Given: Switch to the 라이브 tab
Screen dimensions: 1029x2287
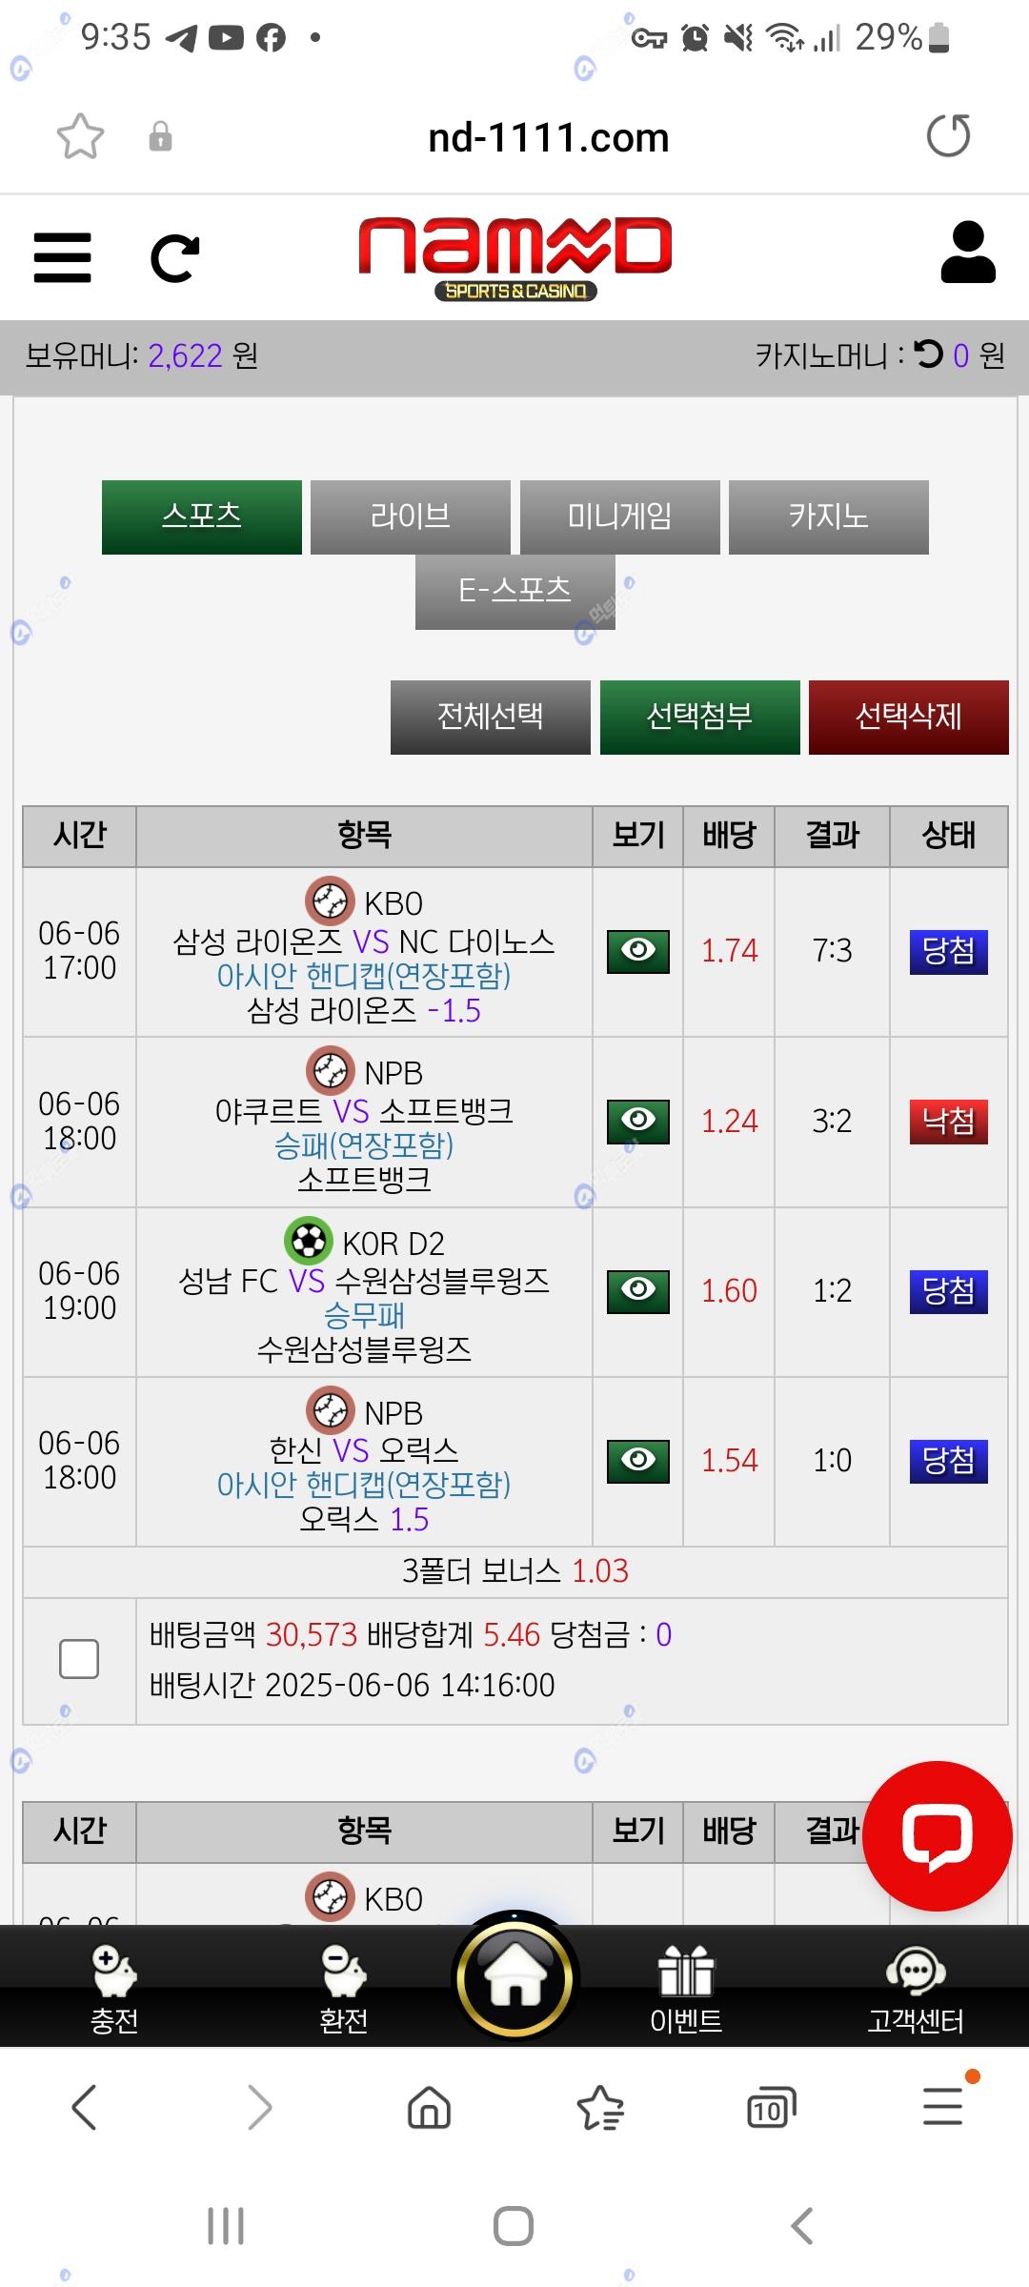Looking at the screenshot, I should (x=411, y=516).
